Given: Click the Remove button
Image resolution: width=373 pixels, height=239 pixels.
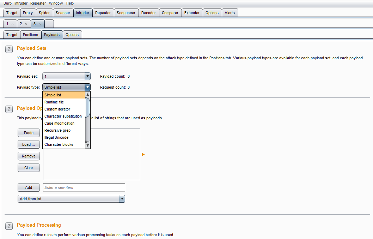Looking at the screenshot, I should click(29, 156).
